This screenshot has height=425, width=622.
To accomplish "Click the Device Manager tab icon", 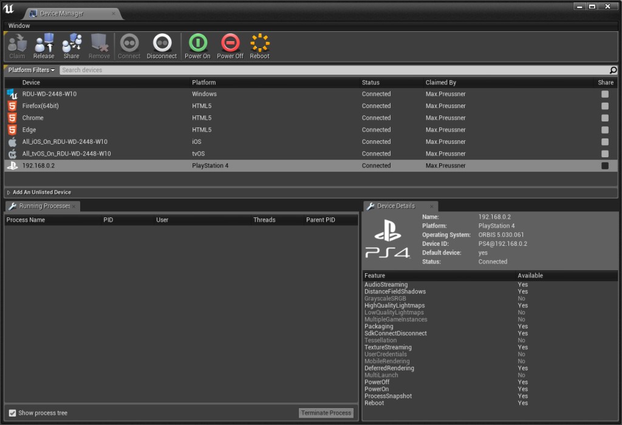I will coord(33,13).
